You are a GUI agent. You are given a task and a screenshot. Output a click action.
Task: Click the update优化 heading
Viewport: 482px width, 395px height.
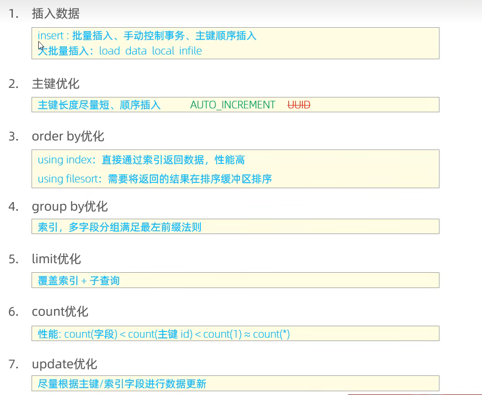pyautogui.click(x=65, y=364)
